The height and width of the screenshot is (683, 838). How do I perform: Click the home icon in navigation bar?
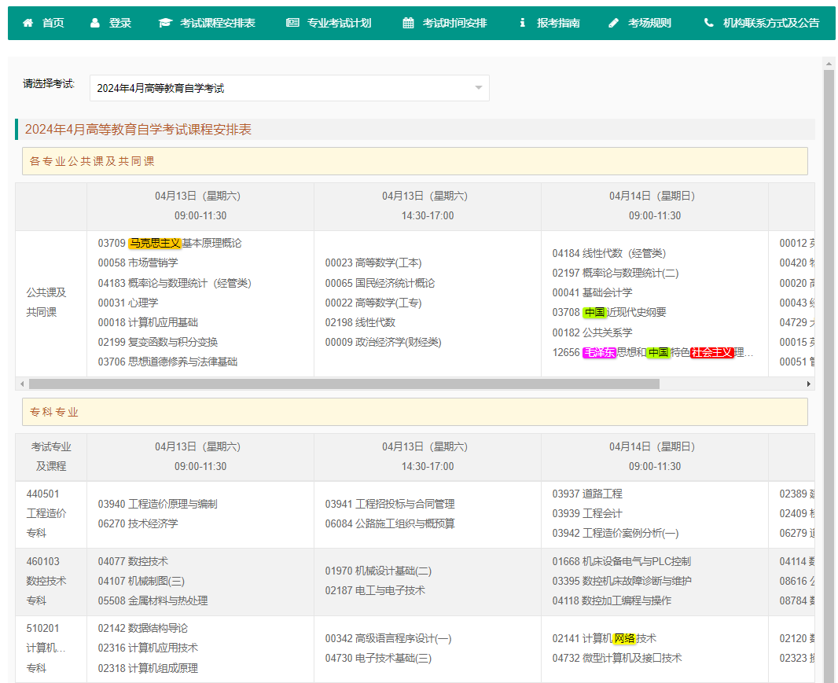28,24
